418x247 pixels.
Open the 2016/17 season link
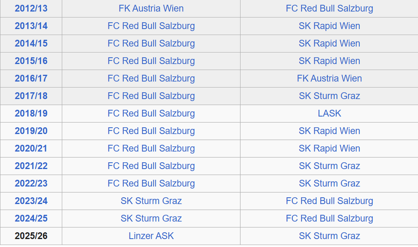[31, 78]
